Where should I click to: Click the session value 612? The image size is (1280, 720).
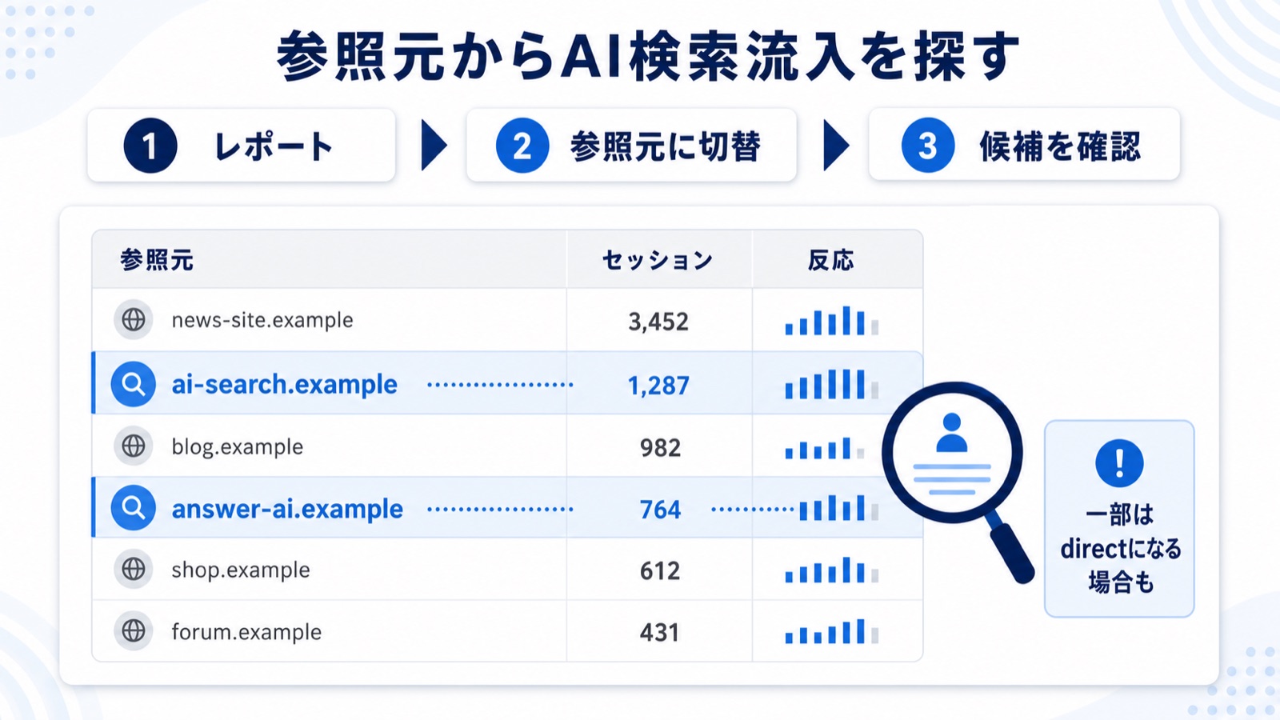tap(660, 570)
